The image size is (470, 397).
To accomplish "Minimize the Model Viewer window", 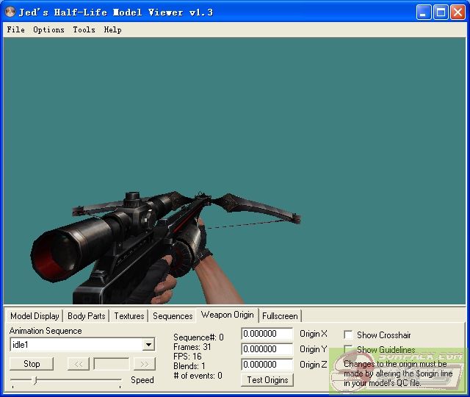I will (424, 12).
